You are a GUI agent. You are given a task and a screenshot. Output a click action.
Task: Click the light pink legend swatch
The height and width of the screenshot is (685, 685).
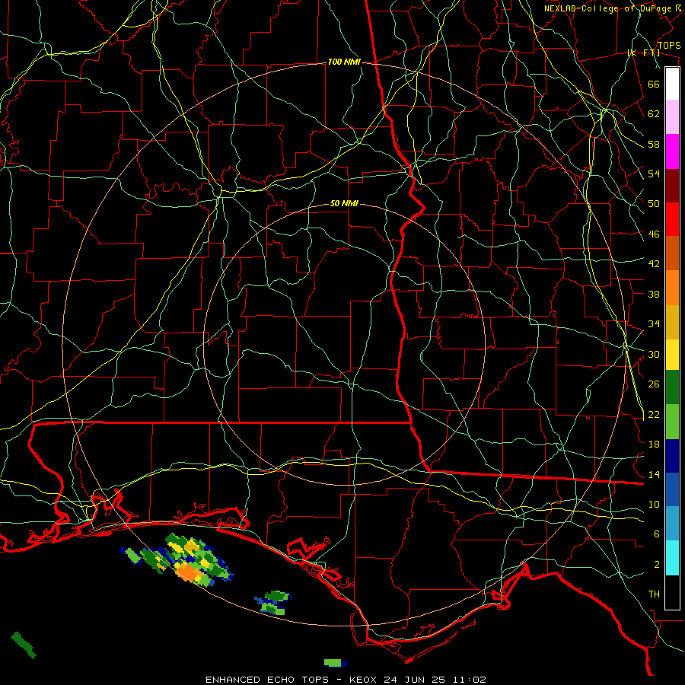pyautogui.click(x=672, y=116)
